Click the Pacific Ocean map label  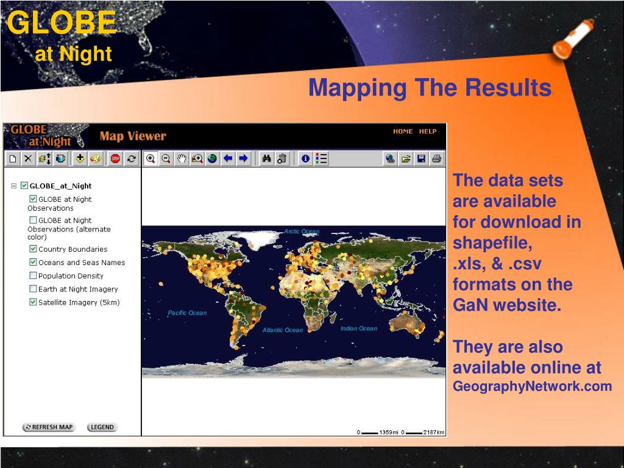click(187, 313)
